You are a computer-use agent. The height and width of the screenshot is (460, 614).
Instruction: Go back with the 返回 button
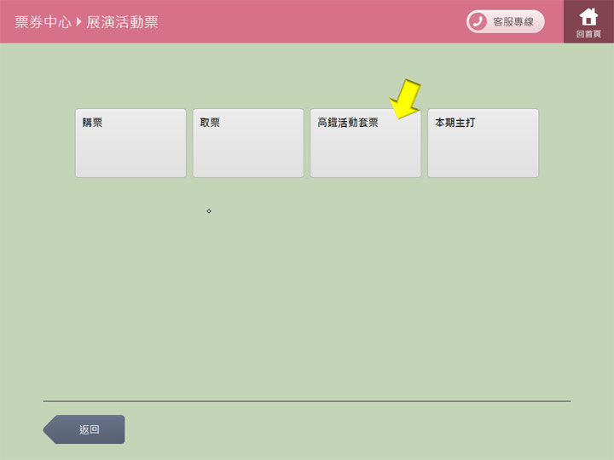[x=84, y=429]
